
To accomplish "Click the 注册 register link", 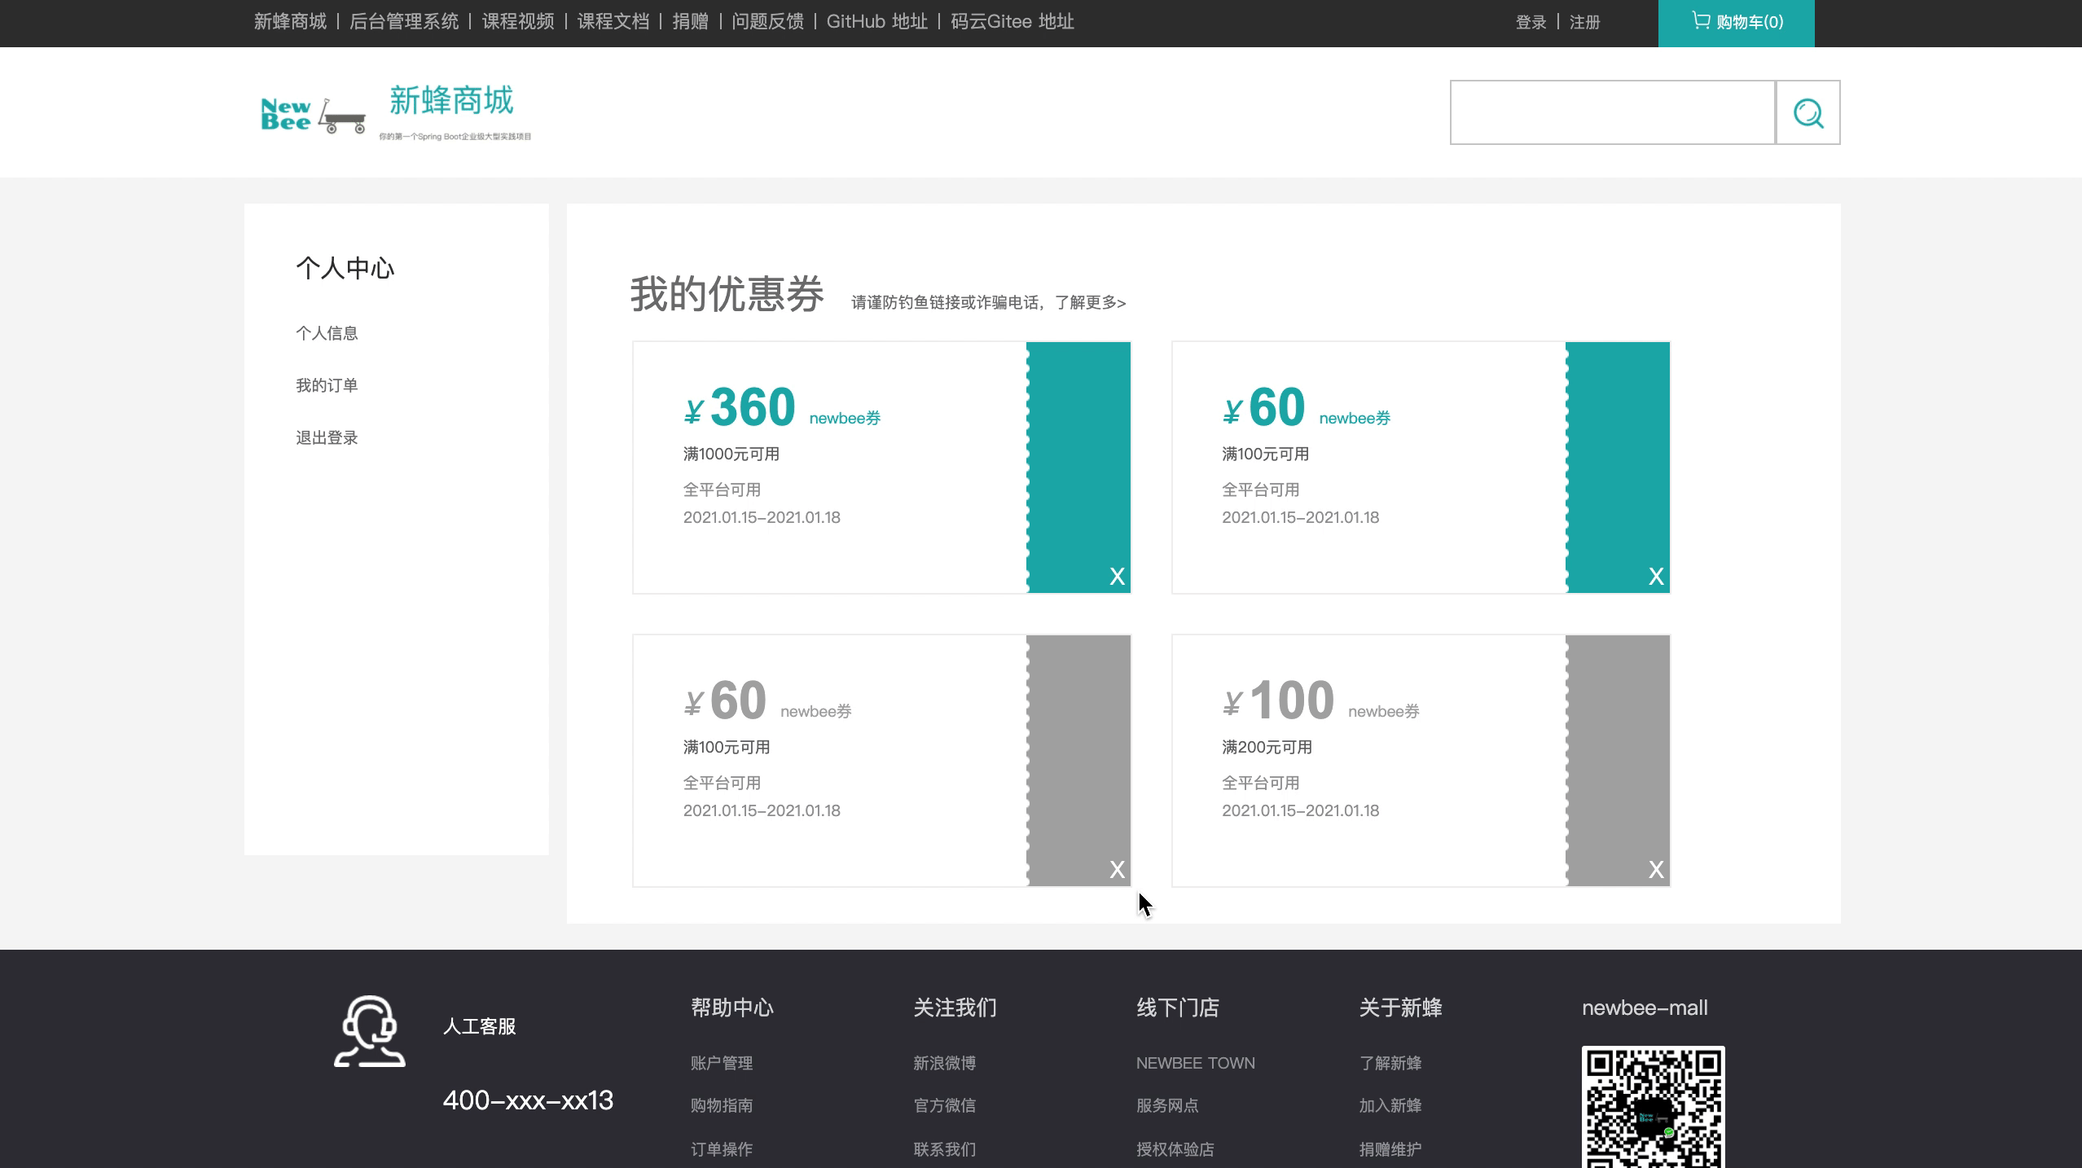I will [x=1584, y=22].
